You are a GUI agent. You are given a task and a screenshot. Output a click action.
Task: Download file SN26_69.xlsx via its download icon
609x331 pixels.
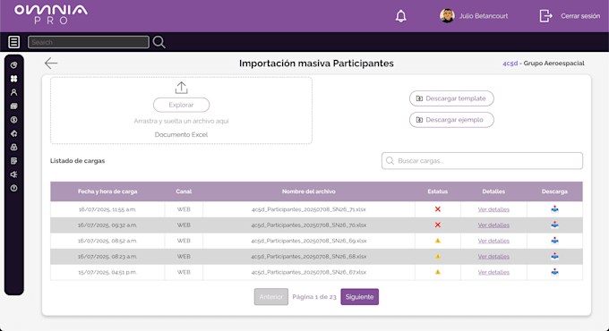tap(554, 241)
